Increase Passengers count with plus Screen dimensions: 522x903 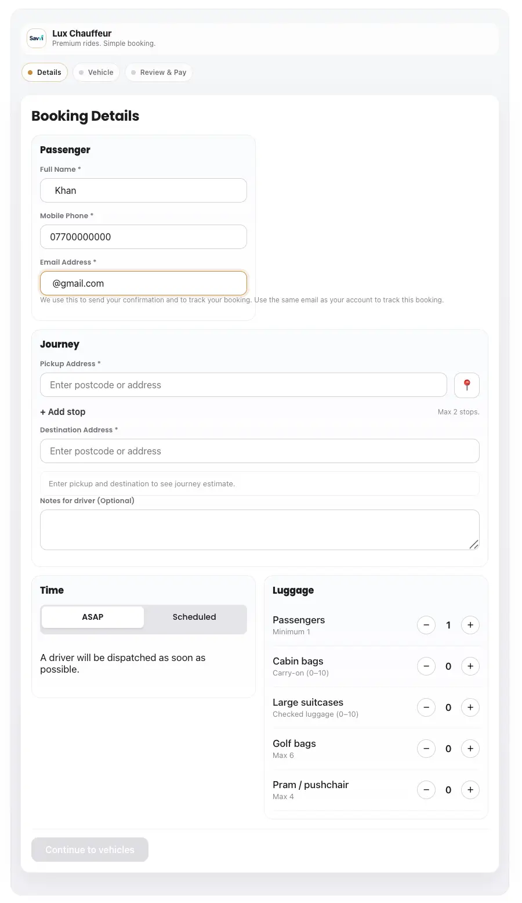coord(470,625)
